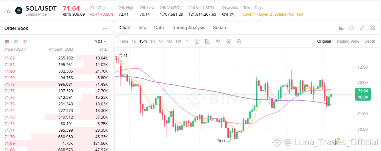Screen dimensions: 381x151
Task: Collapse indicator legend arrow near 72.88
Action: coord(121,53)
